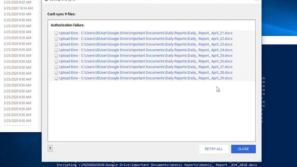Click document icon beside April_28.docx error
297x167 pixels.
tap(56, 72)
